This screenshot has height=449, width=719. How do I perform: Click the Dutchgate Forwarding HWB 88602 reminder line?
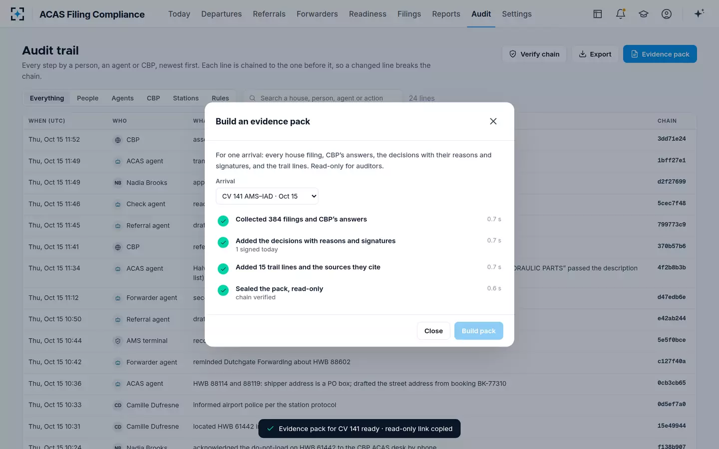pyautogui.click(x=272, y=362)
